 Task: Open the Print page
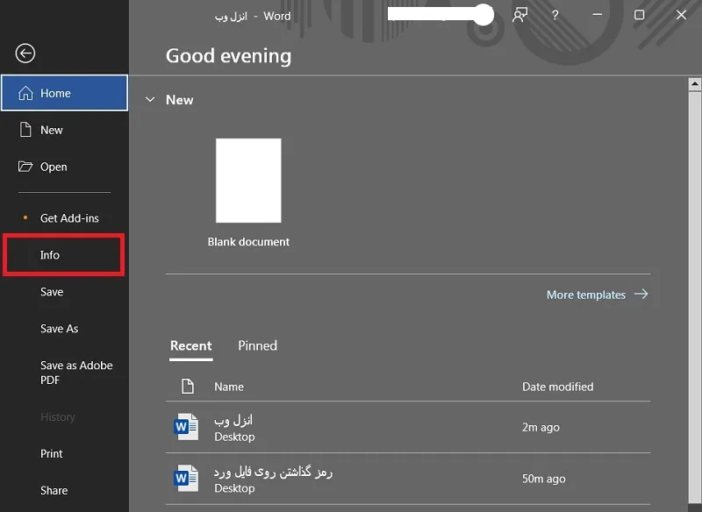[64, 453]
